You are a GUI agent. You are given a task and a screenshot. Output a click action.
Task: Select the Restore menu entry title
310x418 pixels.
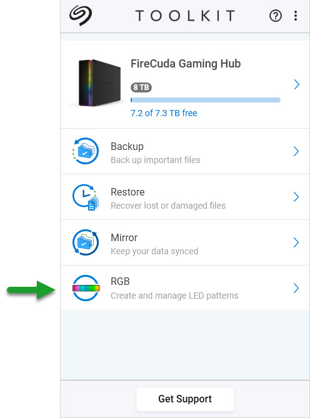[x=127, y=192]
